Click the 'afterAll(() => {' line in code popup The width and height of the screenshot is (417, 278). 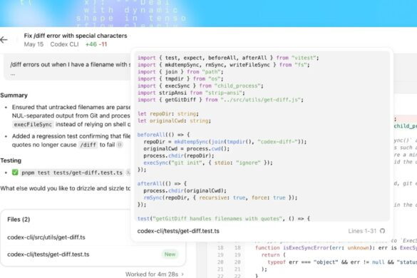pyautogui.click(x=162, y=184)
